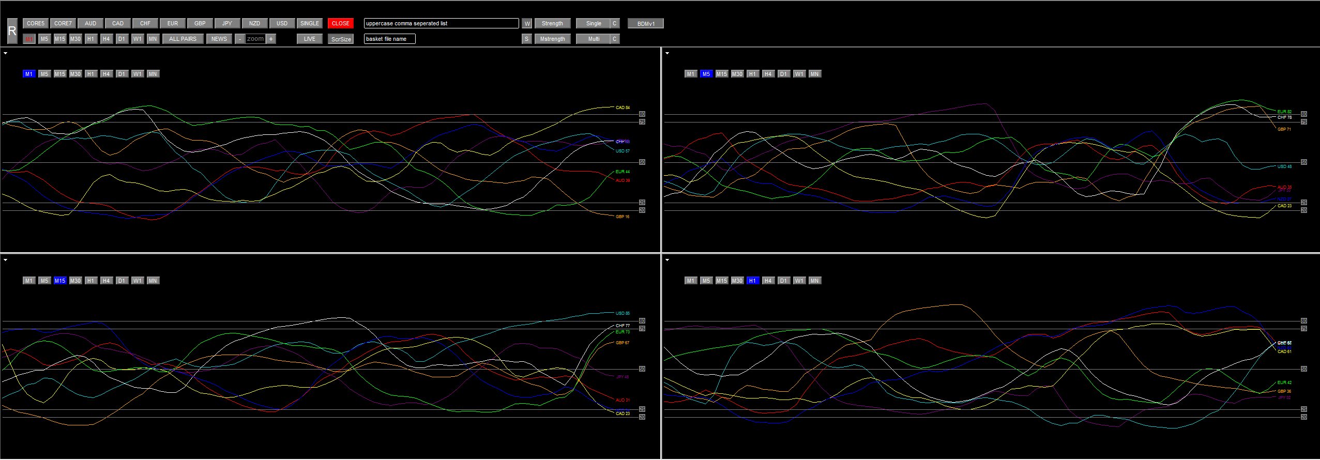Screen dimensions: 1320x460
Task: Select the JPY currency button
Action: tap(227, 23)
